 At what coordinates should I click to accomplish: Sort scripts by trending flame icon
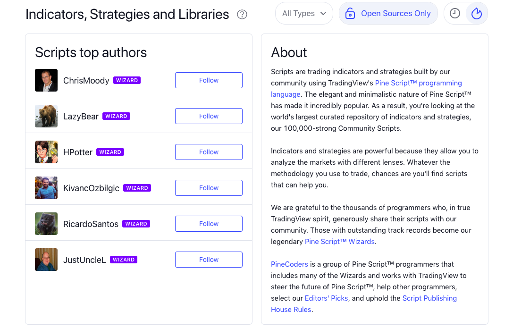(477, 14)
